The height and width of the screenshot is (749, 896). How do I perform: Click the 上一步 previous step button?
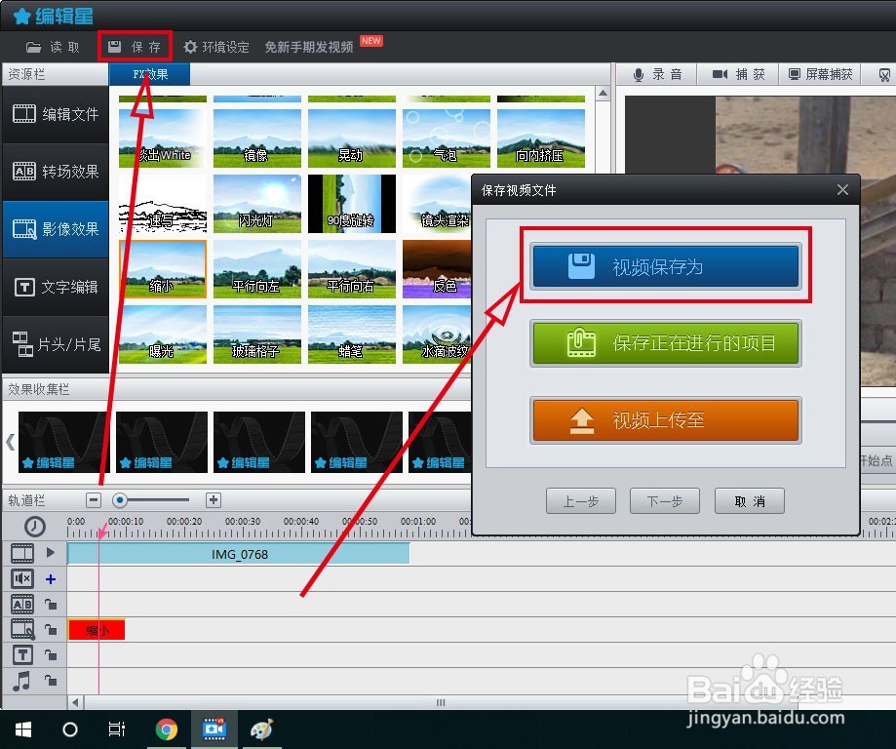(580, 501)
